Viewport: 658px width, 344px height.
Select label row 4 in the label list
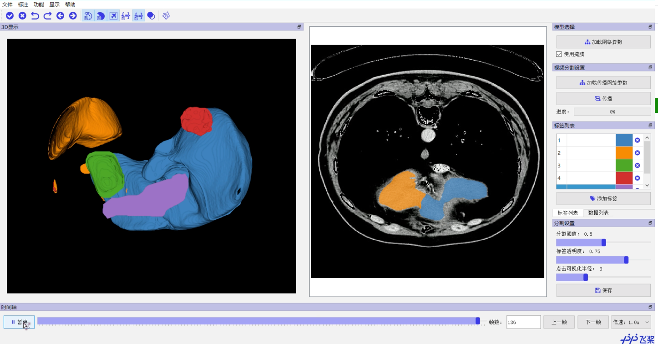pos(600,178)
